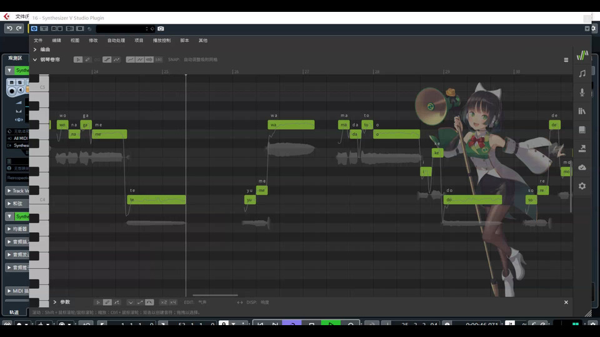Select the parameter pencil tool

(107, 302)
